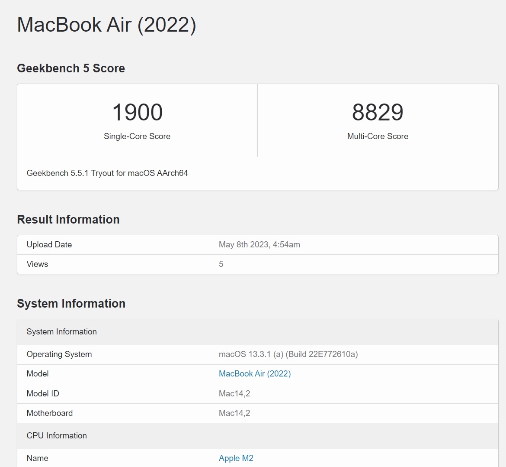
Task: Select the macOS 13.3.1 operating system value
Action: pos(288,354)
